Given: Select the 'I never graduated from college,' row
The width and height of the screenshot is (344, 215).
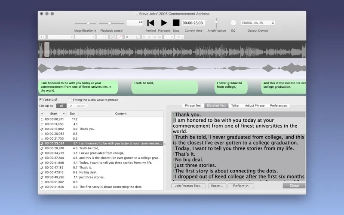Looking at the screenshot, I should pyautogui.click(x=101, y=153).
